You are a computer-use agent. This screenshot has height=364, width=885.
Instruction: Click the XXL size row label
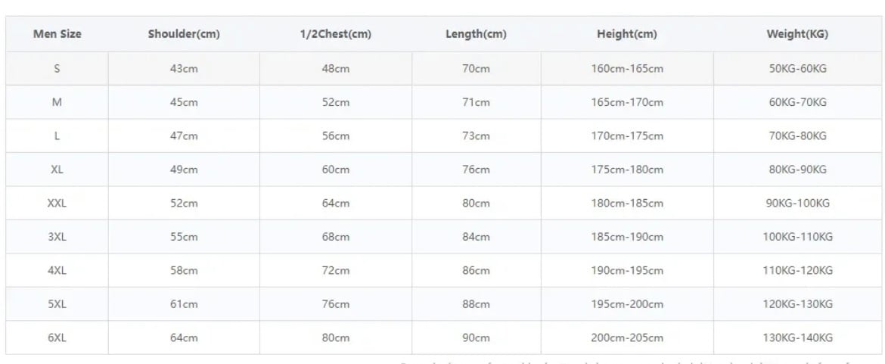pyautogui.click(x=57, y=204)
